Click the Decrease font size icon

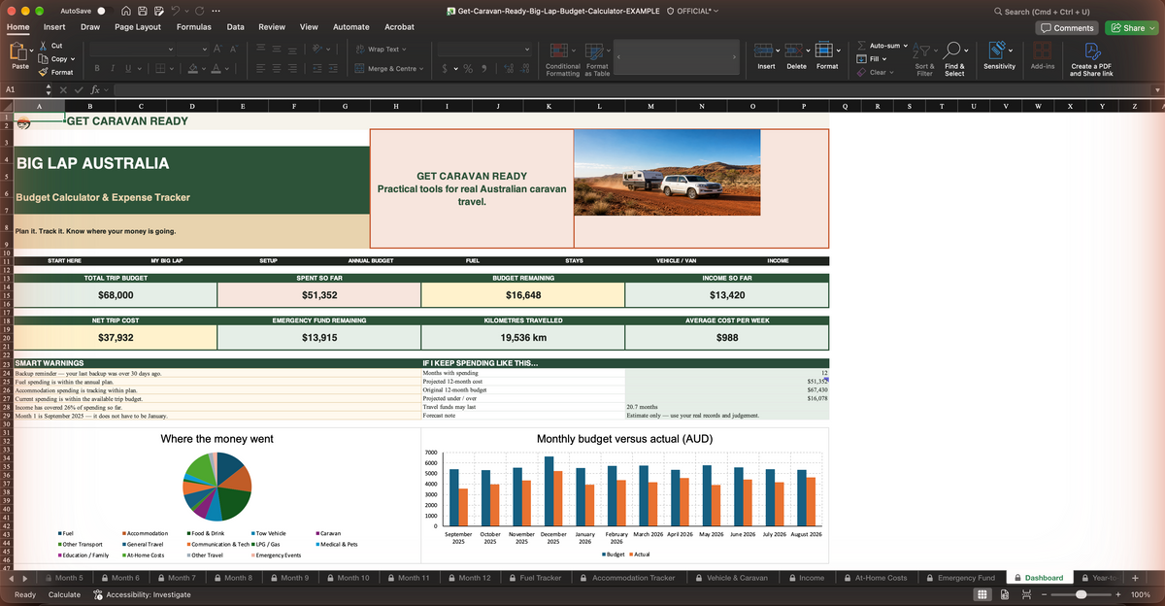click(x=235, y=49)
